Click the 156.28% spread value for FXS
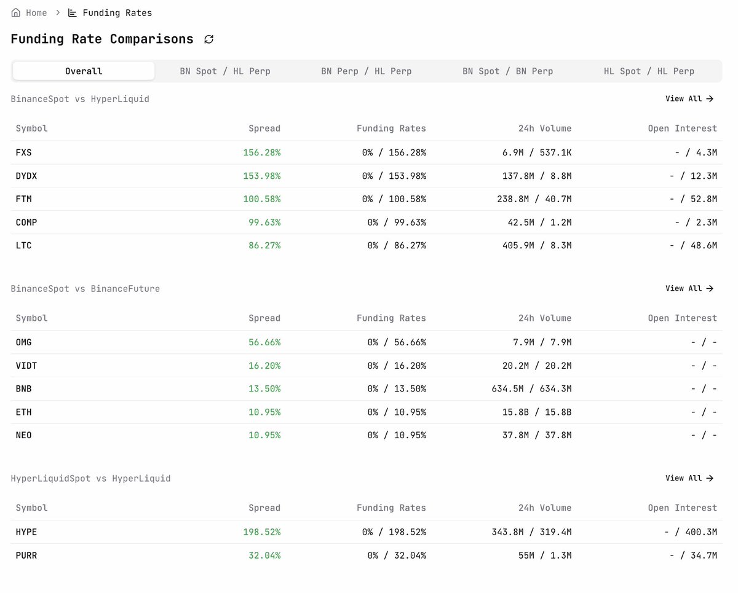The image size is (738, 593). [262, 152]
